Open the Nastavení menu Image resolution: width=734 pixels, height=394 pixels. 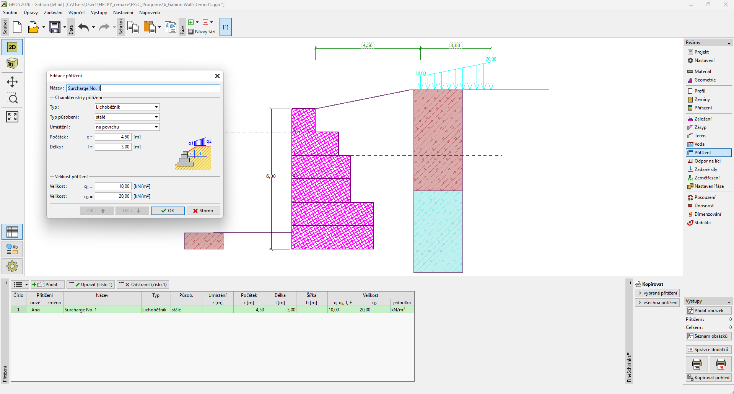pos(123,13)
